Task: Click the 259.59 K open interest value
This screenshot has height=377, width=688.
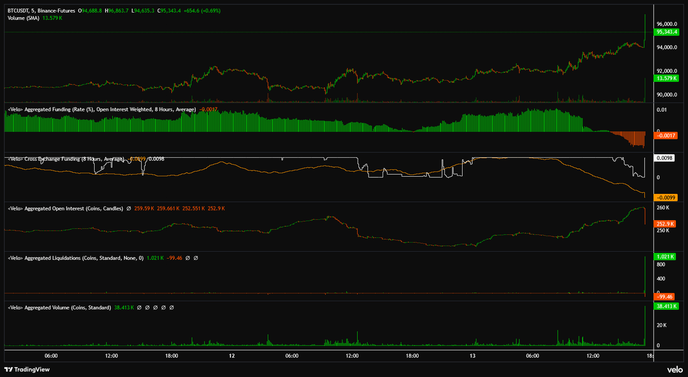Action: pos(144,209)
